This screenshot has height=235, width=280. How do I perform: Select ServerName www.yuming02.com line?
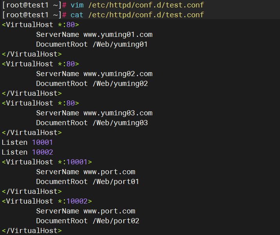[94, 74]
